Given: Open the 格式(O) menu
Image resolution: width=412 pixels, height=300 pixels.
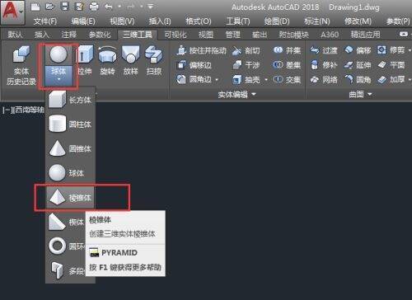Looking at the screenshot, I should 199,21.
